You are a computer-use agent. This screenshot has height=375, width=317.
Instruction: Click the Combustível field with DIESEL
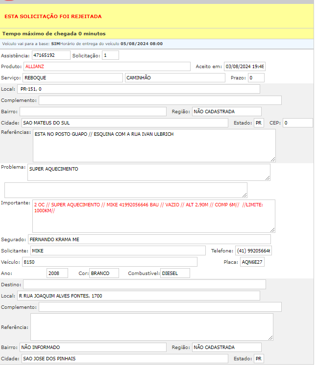[x=175, y=273]
